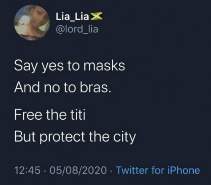211x185 pixels.
Task: Open the profile picture of Lia_Lia
Action: 32,23
